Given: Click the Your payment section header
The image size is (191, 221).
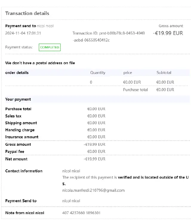Looking at the screenshot, I should tap(18, 99).
